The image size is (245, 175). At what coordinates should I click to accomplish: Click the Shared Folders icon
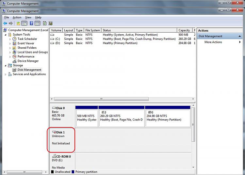[14, 48]
